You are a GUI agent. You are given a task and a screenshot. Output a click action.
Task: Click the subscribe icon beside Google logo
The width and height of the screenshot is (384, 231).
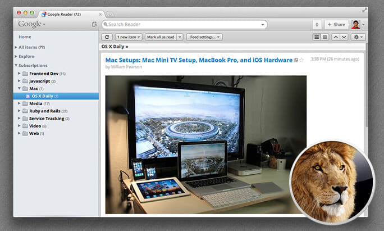pyautogui.click(x=94, y=25)
